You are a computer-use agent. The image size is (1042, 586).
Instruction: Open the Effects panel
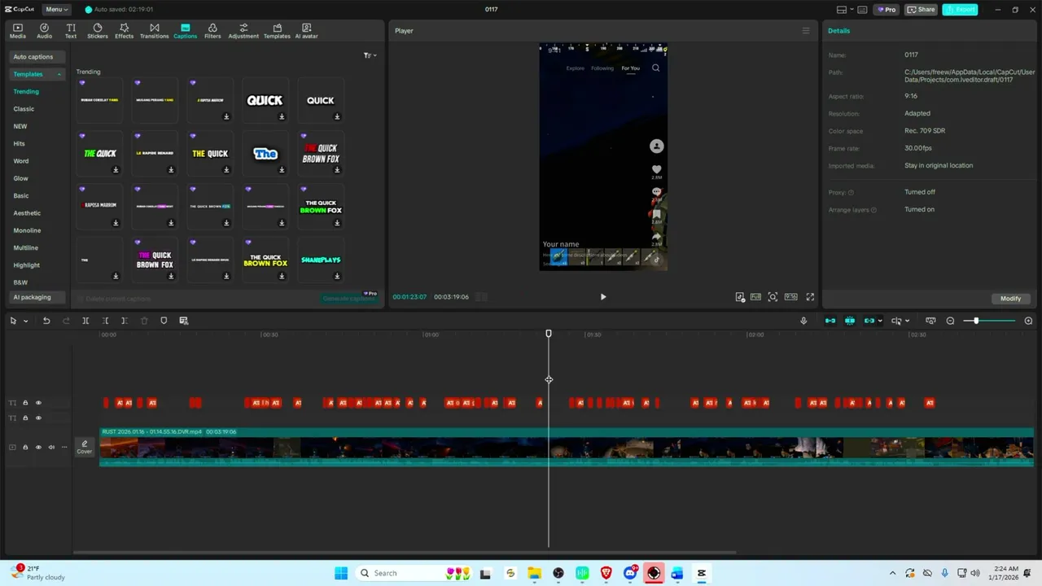(x=124, y=31)
